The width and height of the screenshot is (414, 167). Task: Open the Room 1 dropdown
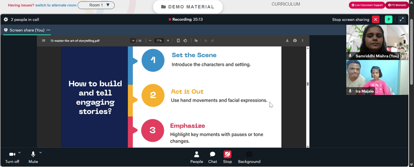96,5
